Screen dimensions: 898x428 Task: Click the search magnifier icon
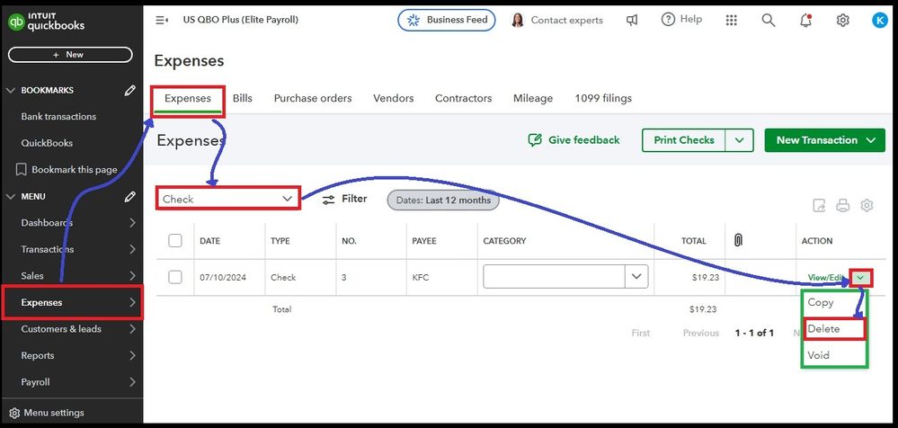[x=768, y=20]
